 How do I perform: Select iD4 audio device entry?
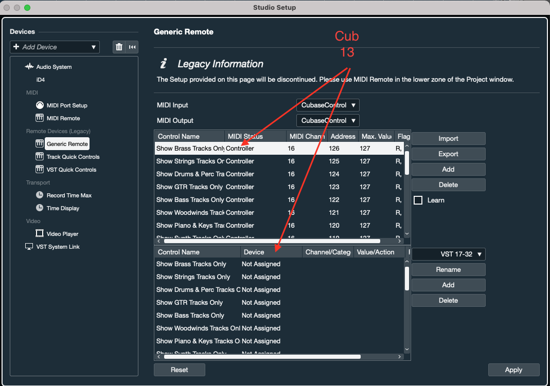coord(41,80)
